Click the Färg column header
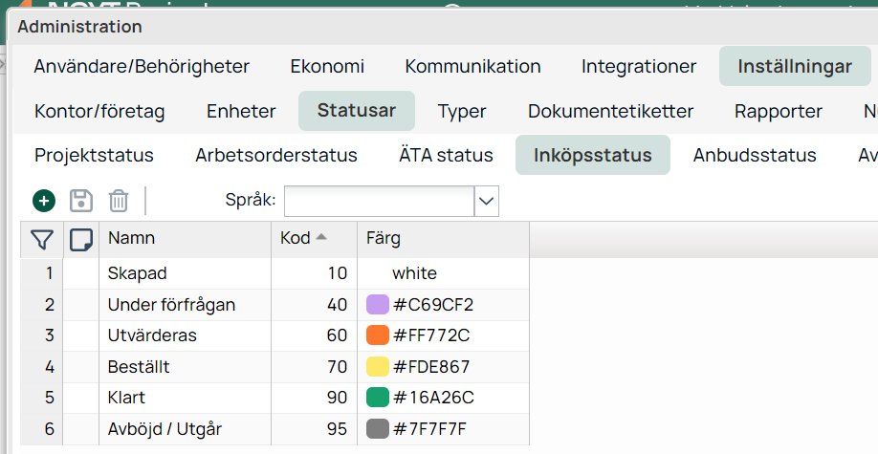 [443, 239]
